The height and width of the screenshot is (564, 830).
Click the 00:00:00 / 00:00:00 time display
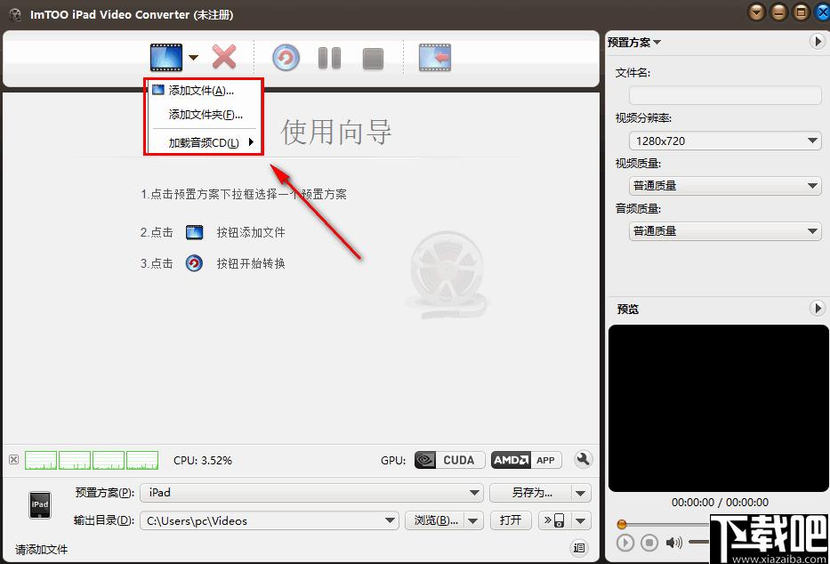720,502
